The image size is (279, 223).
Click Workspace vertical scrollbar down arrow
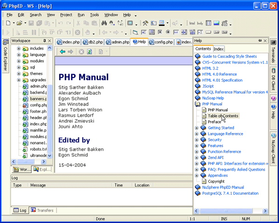click(x=49, y=155)
